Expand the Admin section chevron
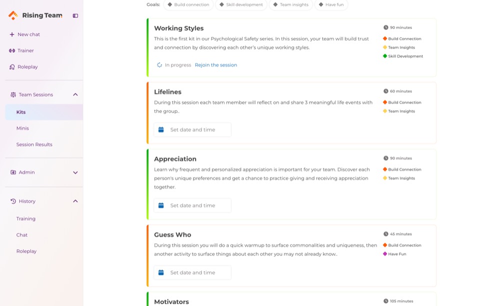This screenshot has width=500, height=306. [x=75, y=172]
